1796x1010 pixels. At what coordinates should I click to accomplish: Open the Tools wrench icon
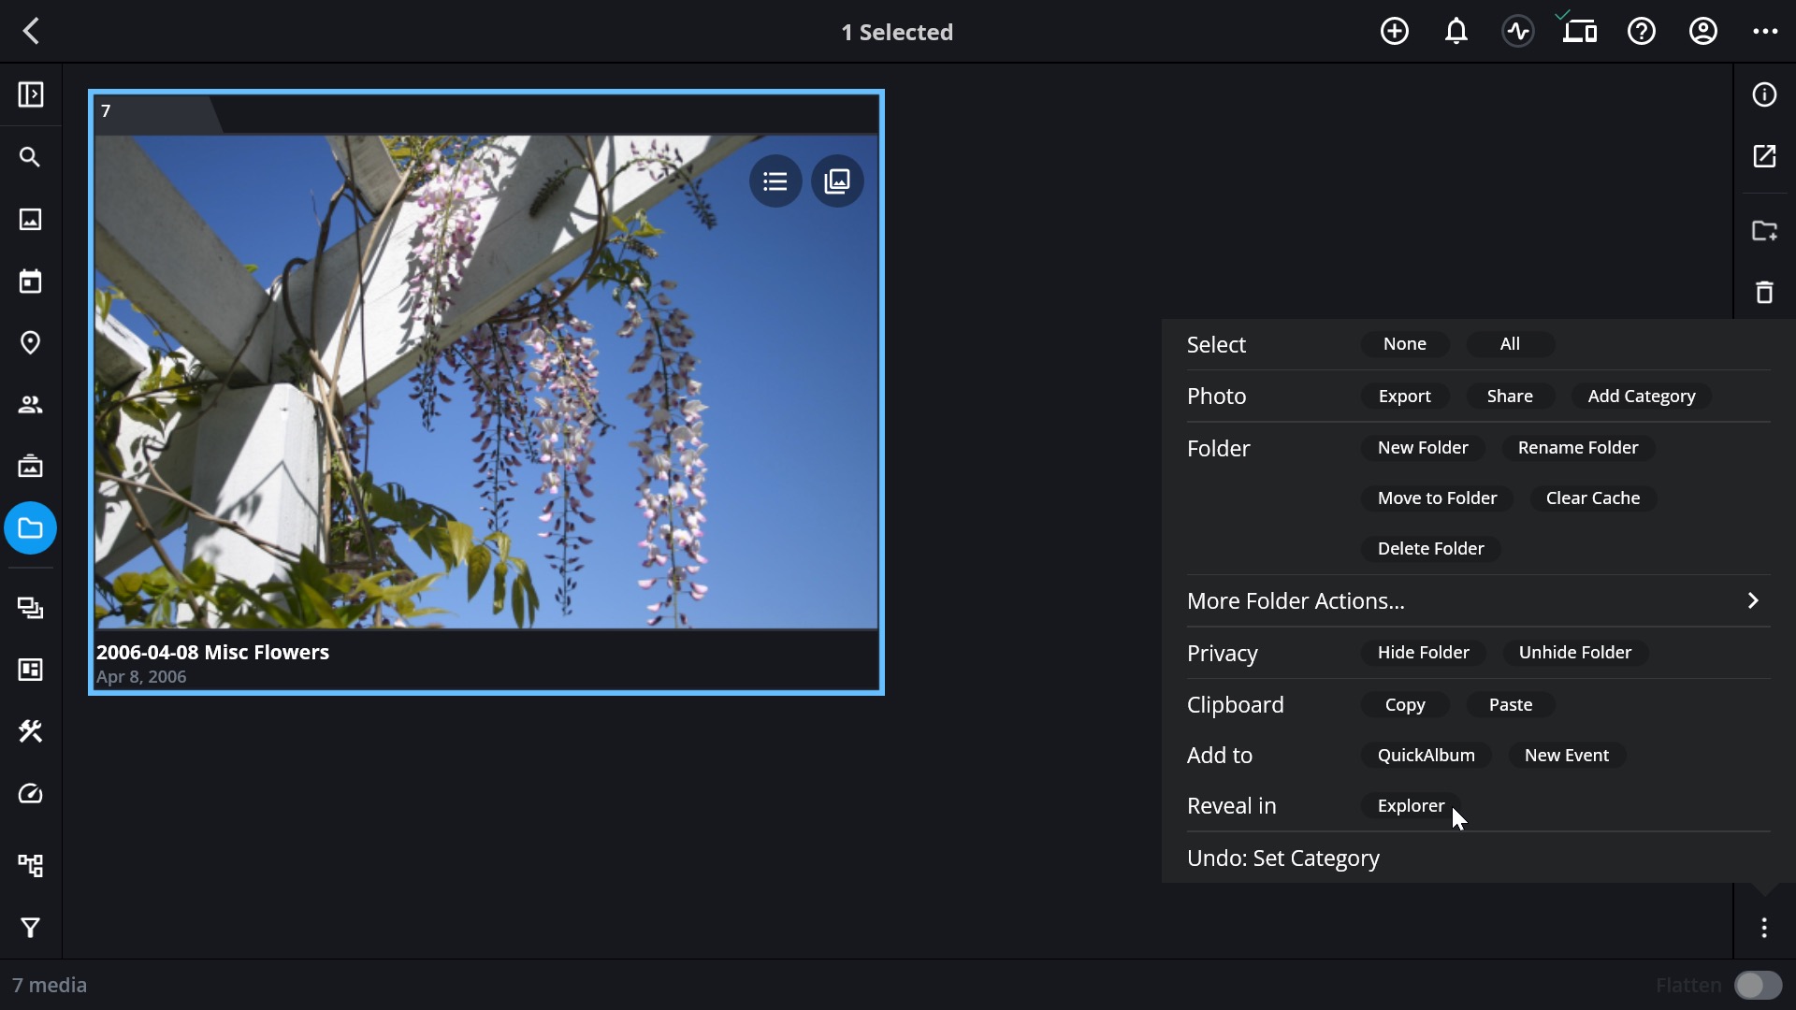tap(31, 731)
